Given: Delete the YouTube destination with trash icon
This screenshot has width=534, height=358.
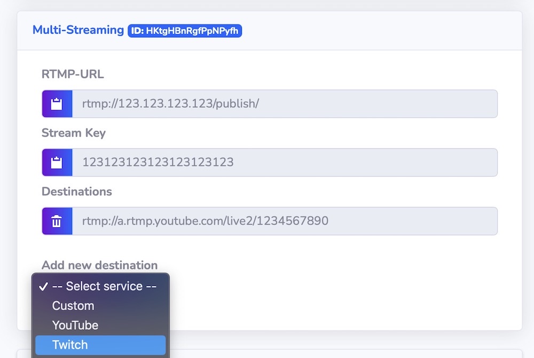Looking at the screenshot, I should (57, 221).
